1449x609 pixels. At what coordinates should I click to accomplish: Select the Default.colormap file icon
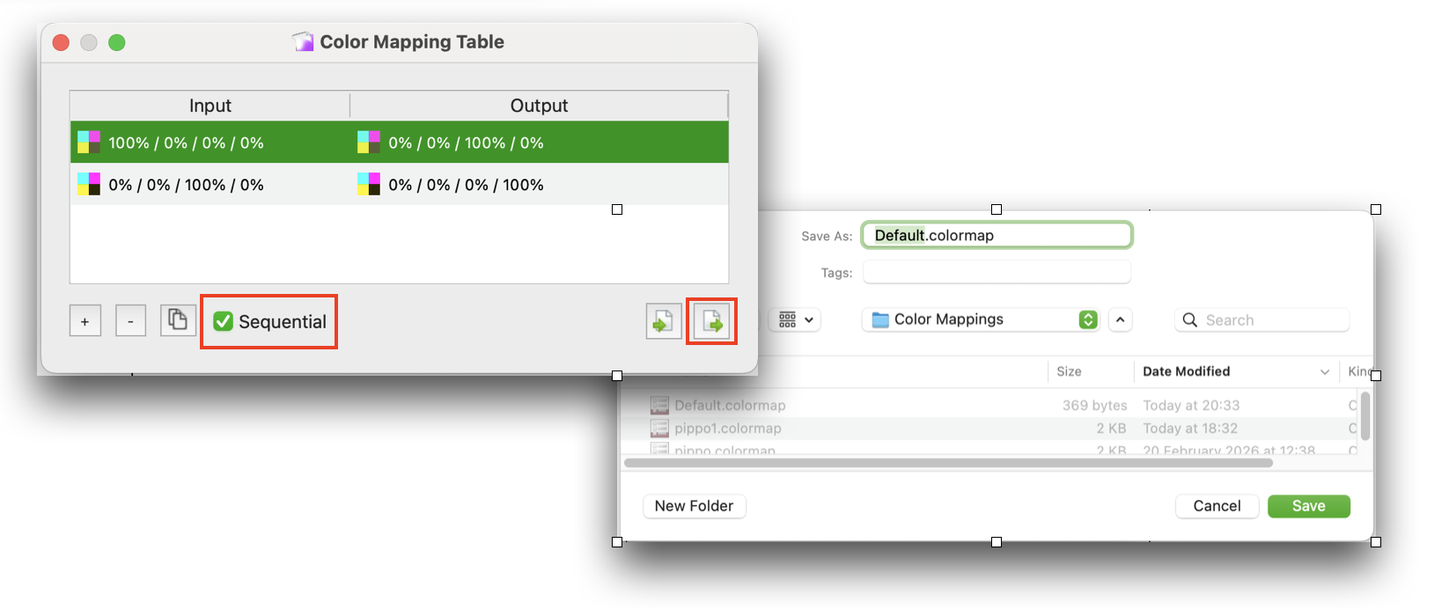click(659, 406)
